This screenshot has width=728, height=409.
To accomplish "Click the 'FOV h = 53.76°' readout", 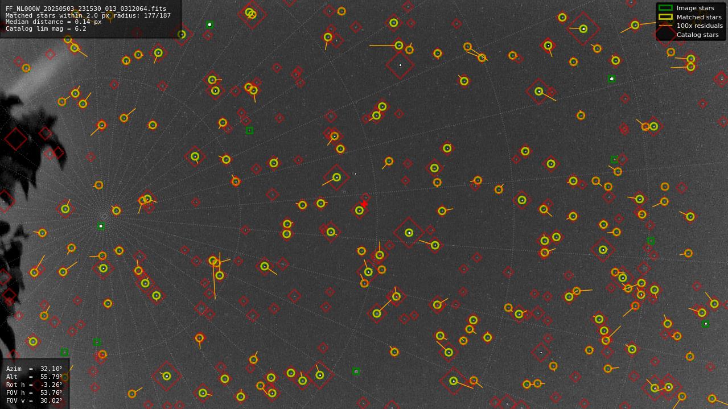I will pyautogui.click(x=34, y=393).
